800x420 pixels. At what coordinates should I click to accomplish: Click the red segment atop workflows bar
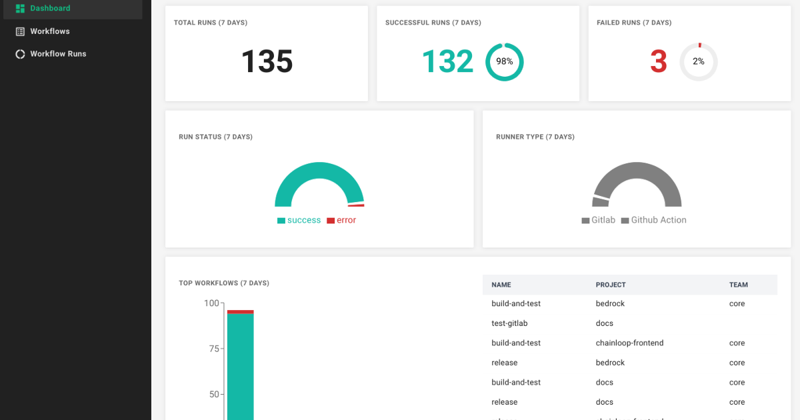(241, 311)
